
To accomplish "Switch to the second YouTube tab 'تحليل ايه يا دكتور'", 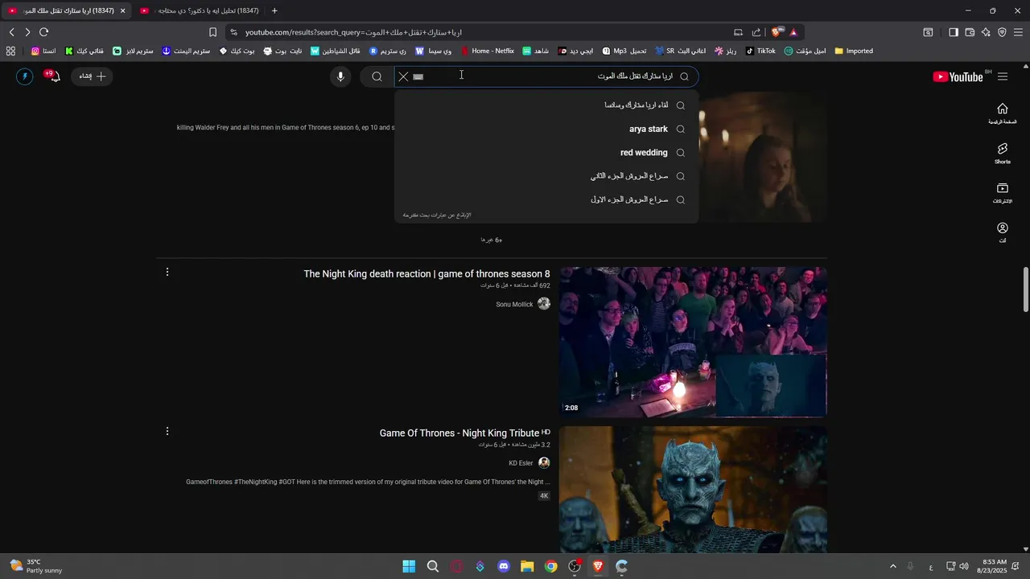I will [x=200, y=10].
